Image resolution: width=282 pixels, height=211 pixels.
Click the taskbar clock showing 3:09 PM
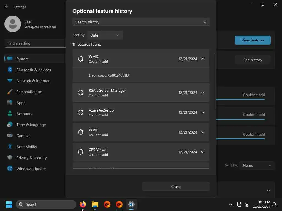click(262, 204)
